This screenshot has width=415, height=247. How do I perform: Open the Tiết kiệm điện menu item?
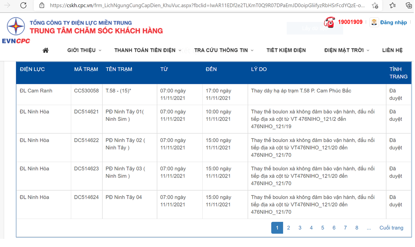pos(286,50)
